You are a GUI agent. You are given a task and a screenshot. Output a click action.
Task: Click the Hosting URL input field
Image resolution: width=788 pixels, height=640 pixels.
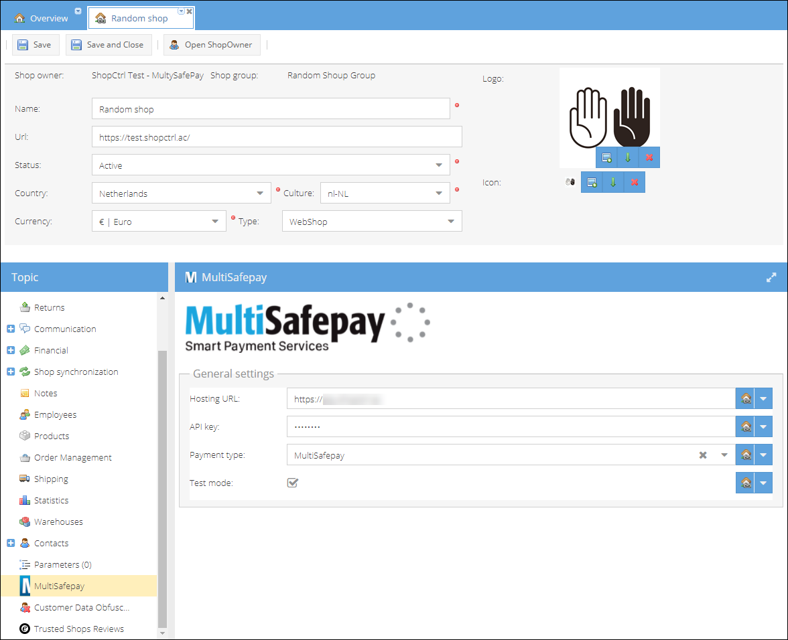coord(511,399)
